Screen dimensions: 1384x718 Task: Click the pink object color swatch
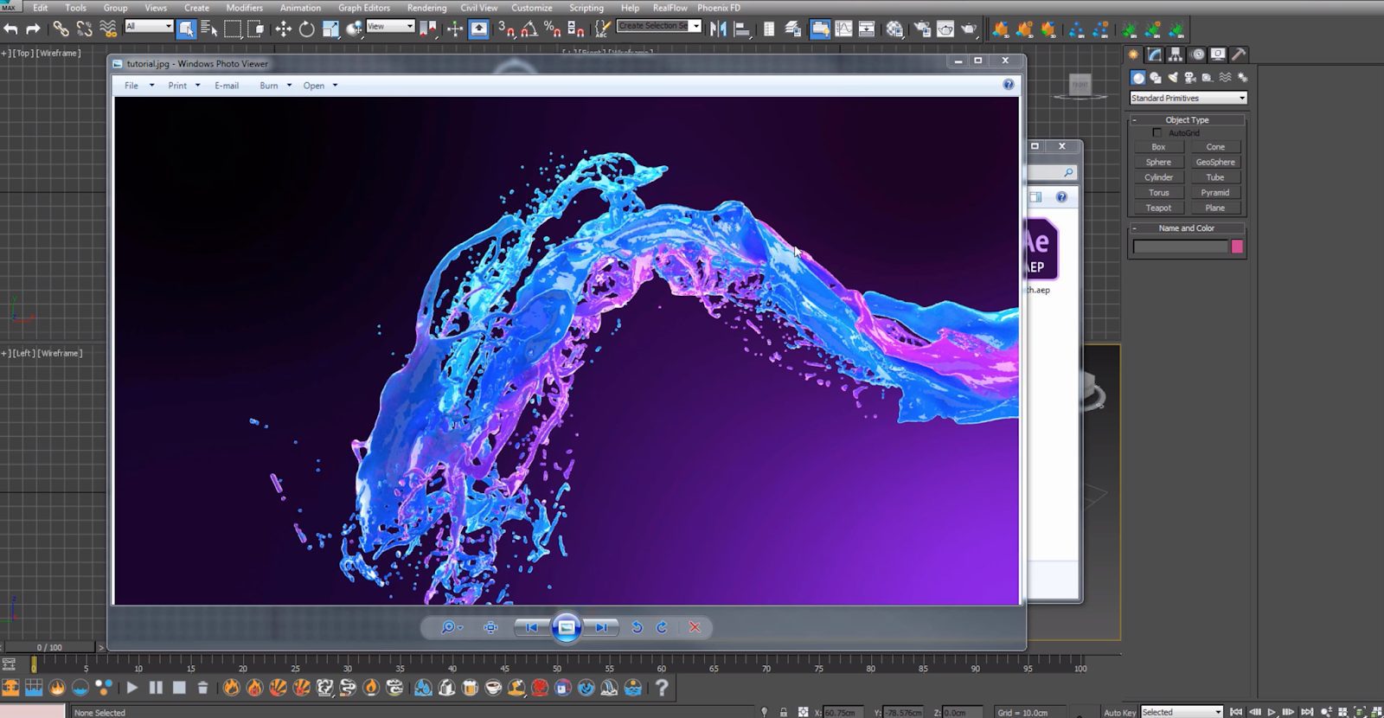click(1237, 247)
